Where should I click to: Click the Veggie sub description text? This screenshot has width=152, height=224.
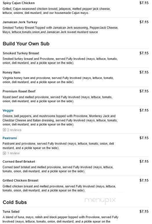(x=60, y=120)
